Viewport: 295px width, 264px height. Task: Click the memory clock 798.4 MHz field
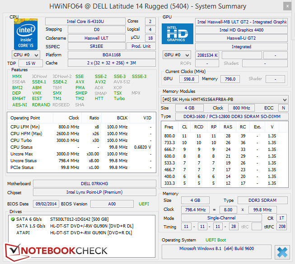coord(195,209)
